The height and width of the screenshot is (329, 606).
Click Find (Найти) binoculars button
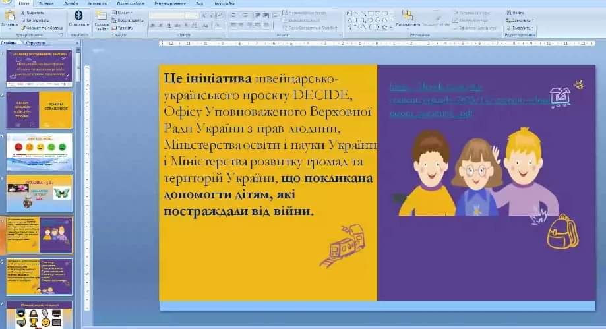(x=515, y=13)
